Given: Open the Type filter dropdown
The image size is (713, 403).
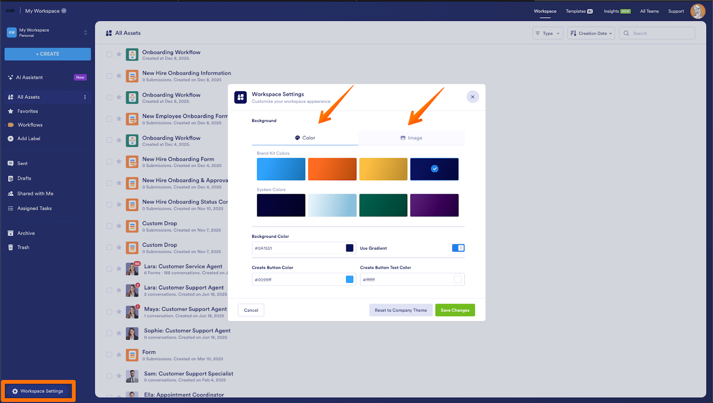Looking at the screenshot, I should 548,33.
